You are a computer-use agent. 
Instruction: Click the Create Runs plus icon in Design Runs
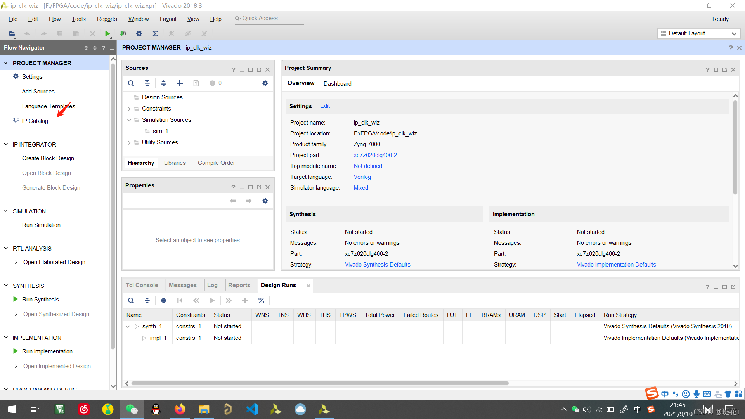coord(245,300)
